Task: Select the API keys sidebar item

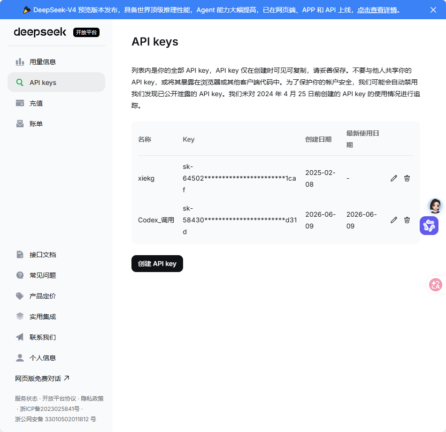Action: [56, 82]
